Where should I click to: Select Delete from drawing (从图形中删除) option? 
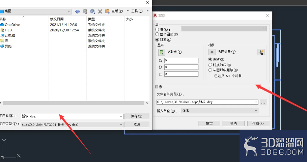point(210,70)
